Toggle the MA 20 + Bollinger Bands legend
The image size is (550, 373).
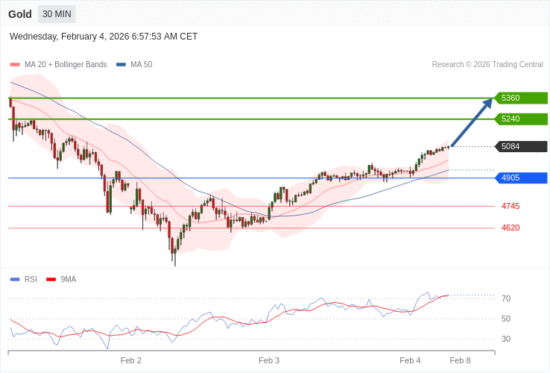[x=65, y=65]
